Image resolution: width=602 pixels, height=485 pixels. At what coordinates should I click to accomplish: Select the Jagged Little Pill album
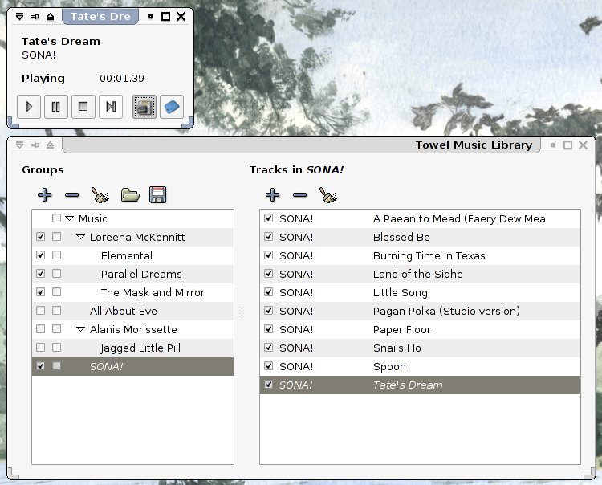click(x=140, y=348)
